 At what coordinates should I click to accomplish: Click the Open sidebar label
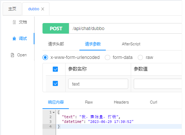22,55
